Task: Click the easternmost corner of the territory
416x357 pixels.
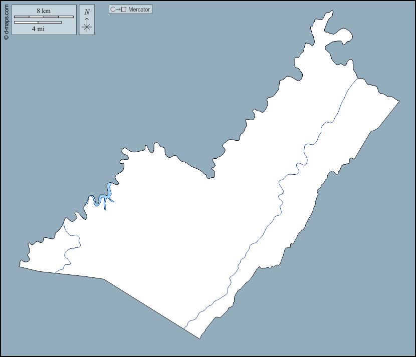Action: tap(398, 102)
